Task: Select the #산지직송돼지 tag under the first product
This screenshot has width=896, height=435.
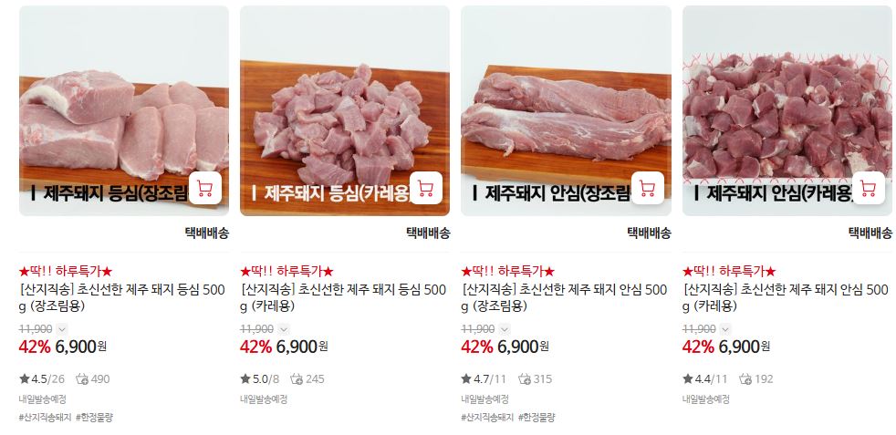Action: [x=45, y=418]
